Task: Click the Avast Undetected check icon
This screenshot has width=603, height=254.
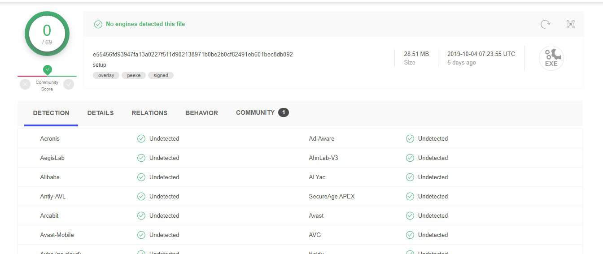Action: click(410, 215)
